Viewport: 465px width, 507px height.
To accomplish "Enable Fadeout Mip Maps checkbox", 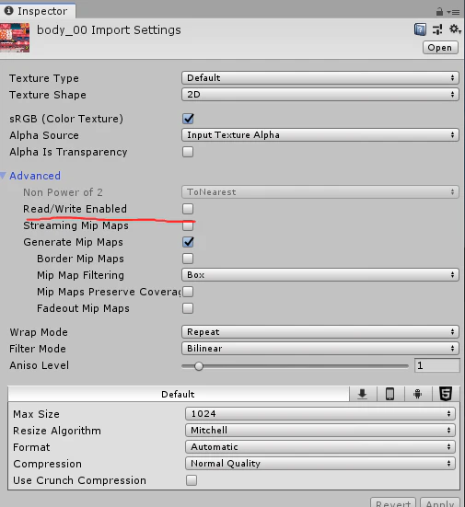I will point(188,308).
